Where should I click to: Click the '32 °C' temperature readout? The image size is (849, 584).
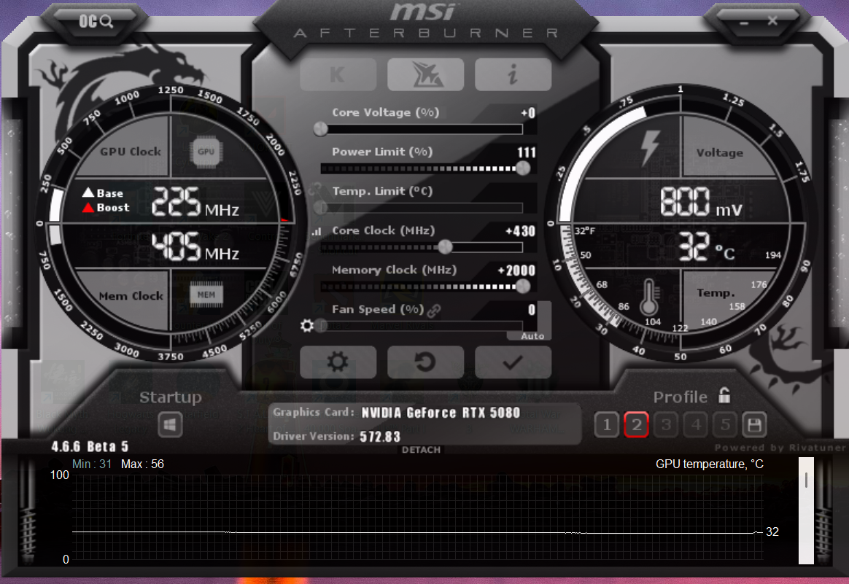click(707, 247)
